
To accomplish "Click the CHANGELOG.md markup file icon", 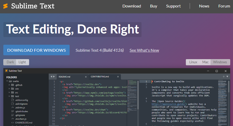I will pos(12,123).
